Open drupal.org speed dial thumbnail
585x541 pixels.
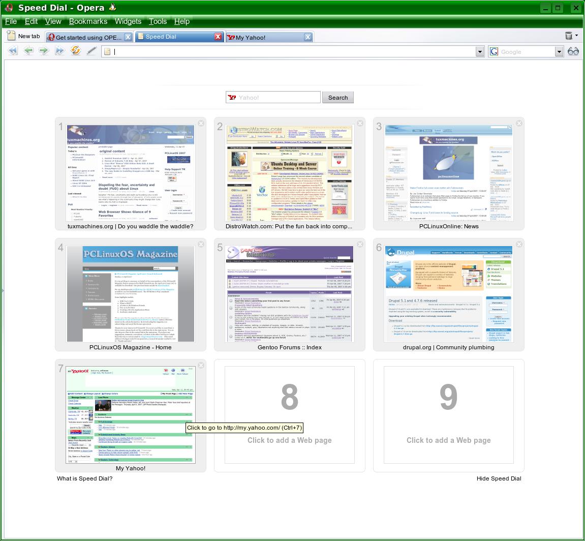pos(448,294)
